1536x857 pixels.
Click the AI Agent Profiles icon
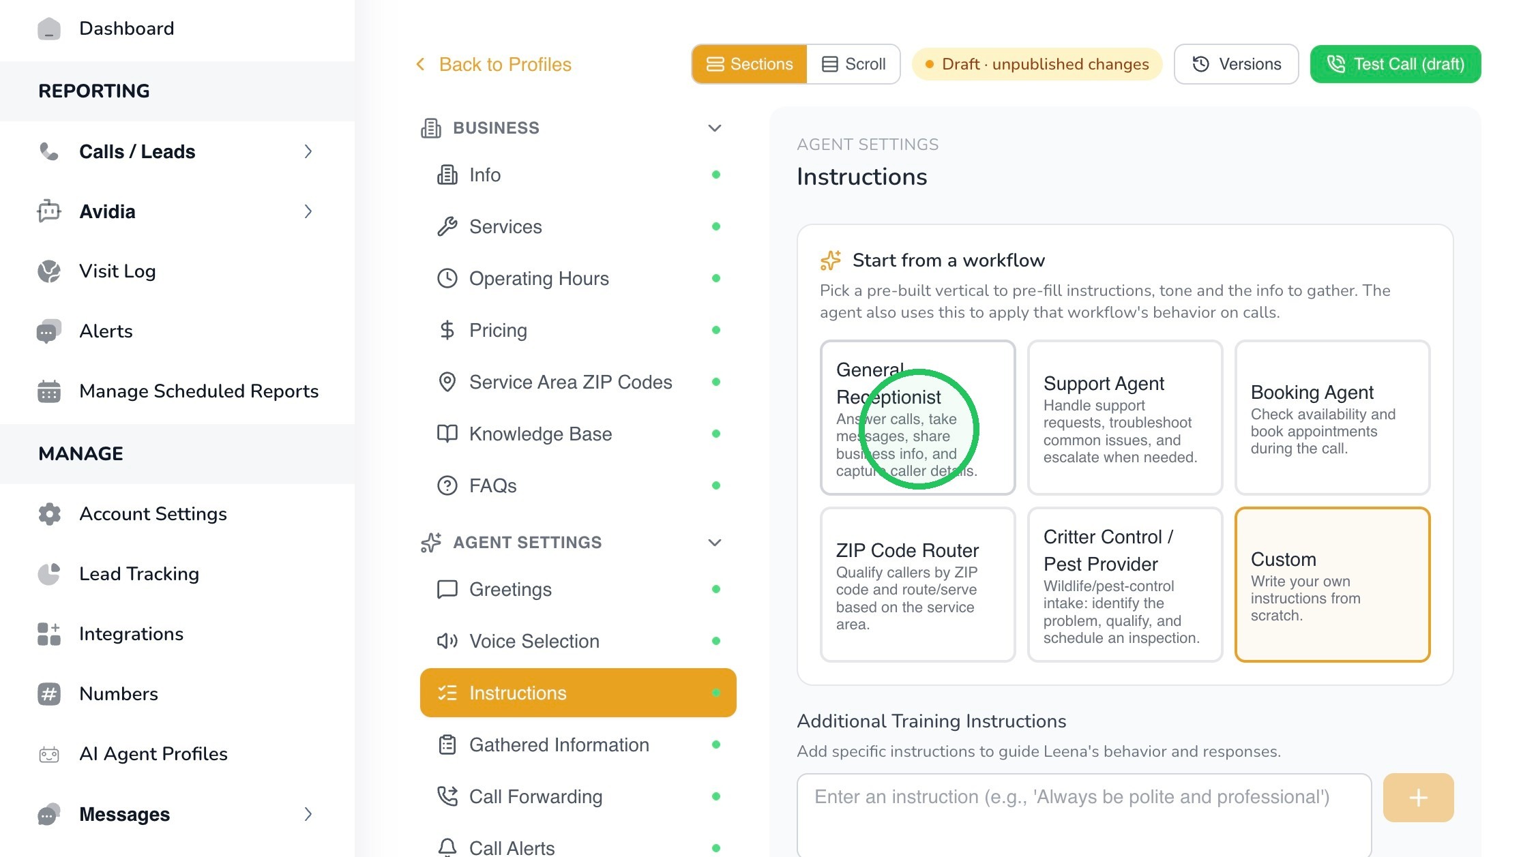coord(48,754)
